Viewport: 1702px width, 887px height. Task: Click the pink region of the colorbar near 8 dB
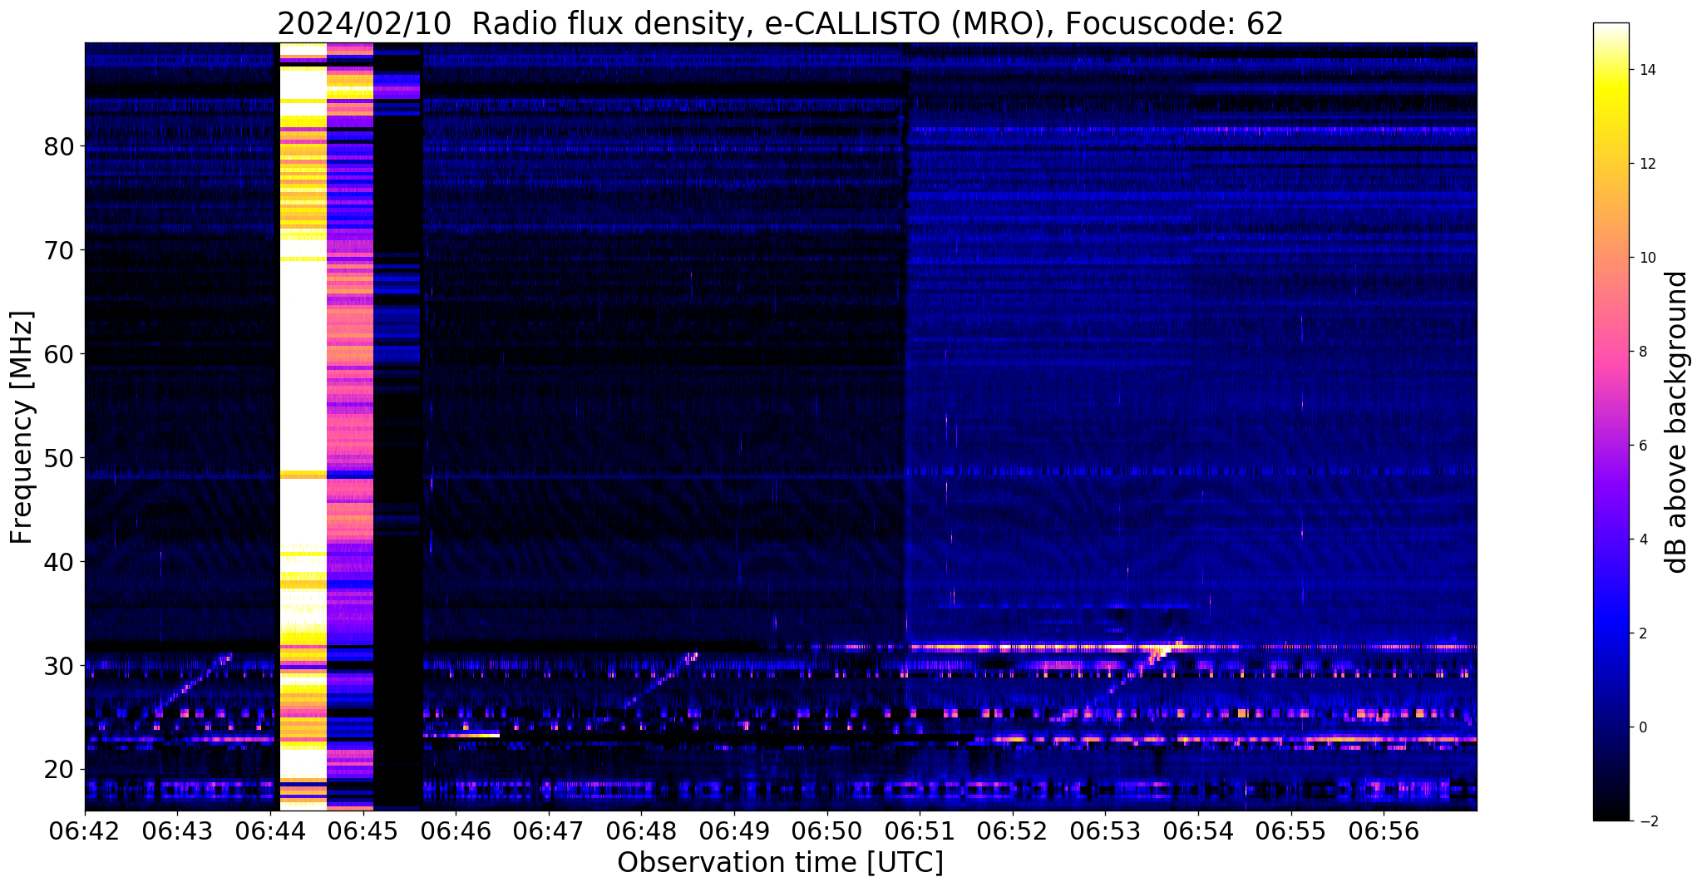pos(1611,352)
